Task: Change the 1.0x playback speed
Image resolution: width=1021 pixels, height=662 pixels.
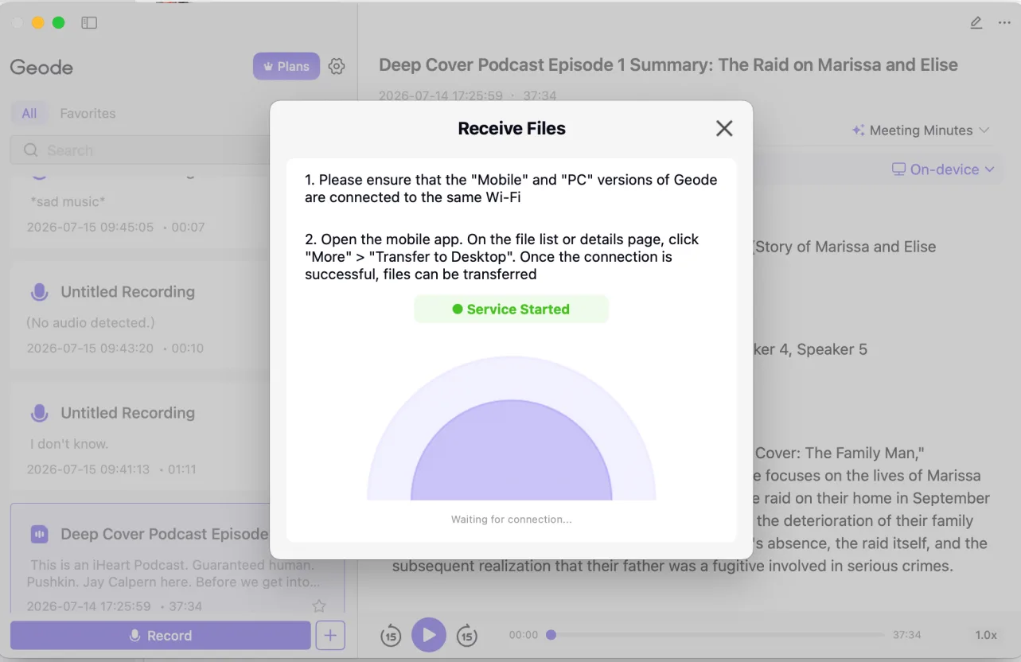Action: (986, 635)
